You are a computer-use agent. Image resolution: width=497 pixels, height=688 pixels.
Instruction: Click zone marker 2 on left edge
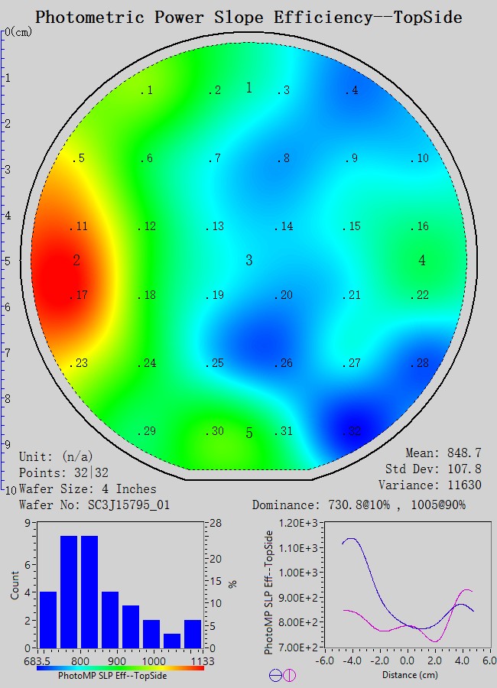[x=76, y=261]
